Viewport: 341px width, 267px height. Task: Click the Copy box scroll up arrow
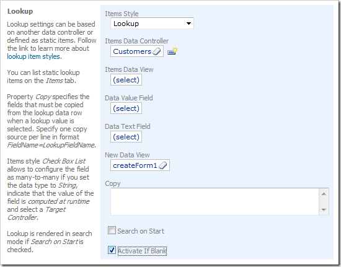pyautogui.click(x=324, y=194)
